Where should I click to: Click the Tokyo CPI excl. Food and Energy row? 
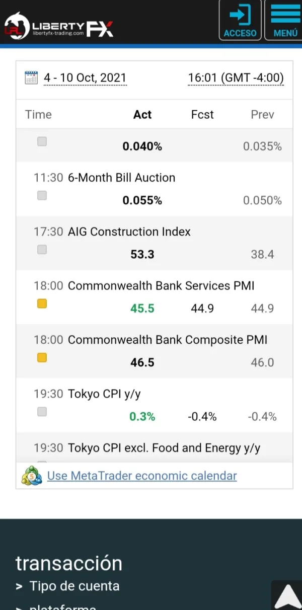pos(164,448)
